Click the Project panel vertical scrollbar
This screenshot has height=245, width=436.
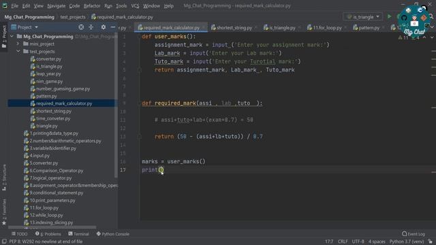coord(116,105)
